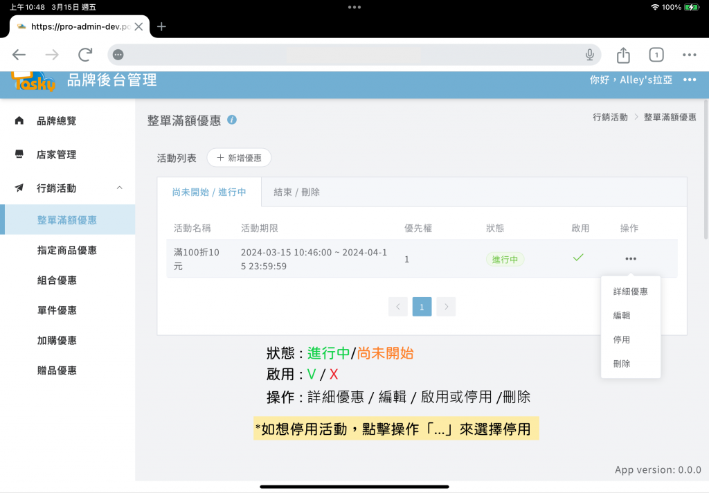Click the 你好，Alley's拉亞 greeting
This screenshot has width=709, height=493.
click(630, 80)
